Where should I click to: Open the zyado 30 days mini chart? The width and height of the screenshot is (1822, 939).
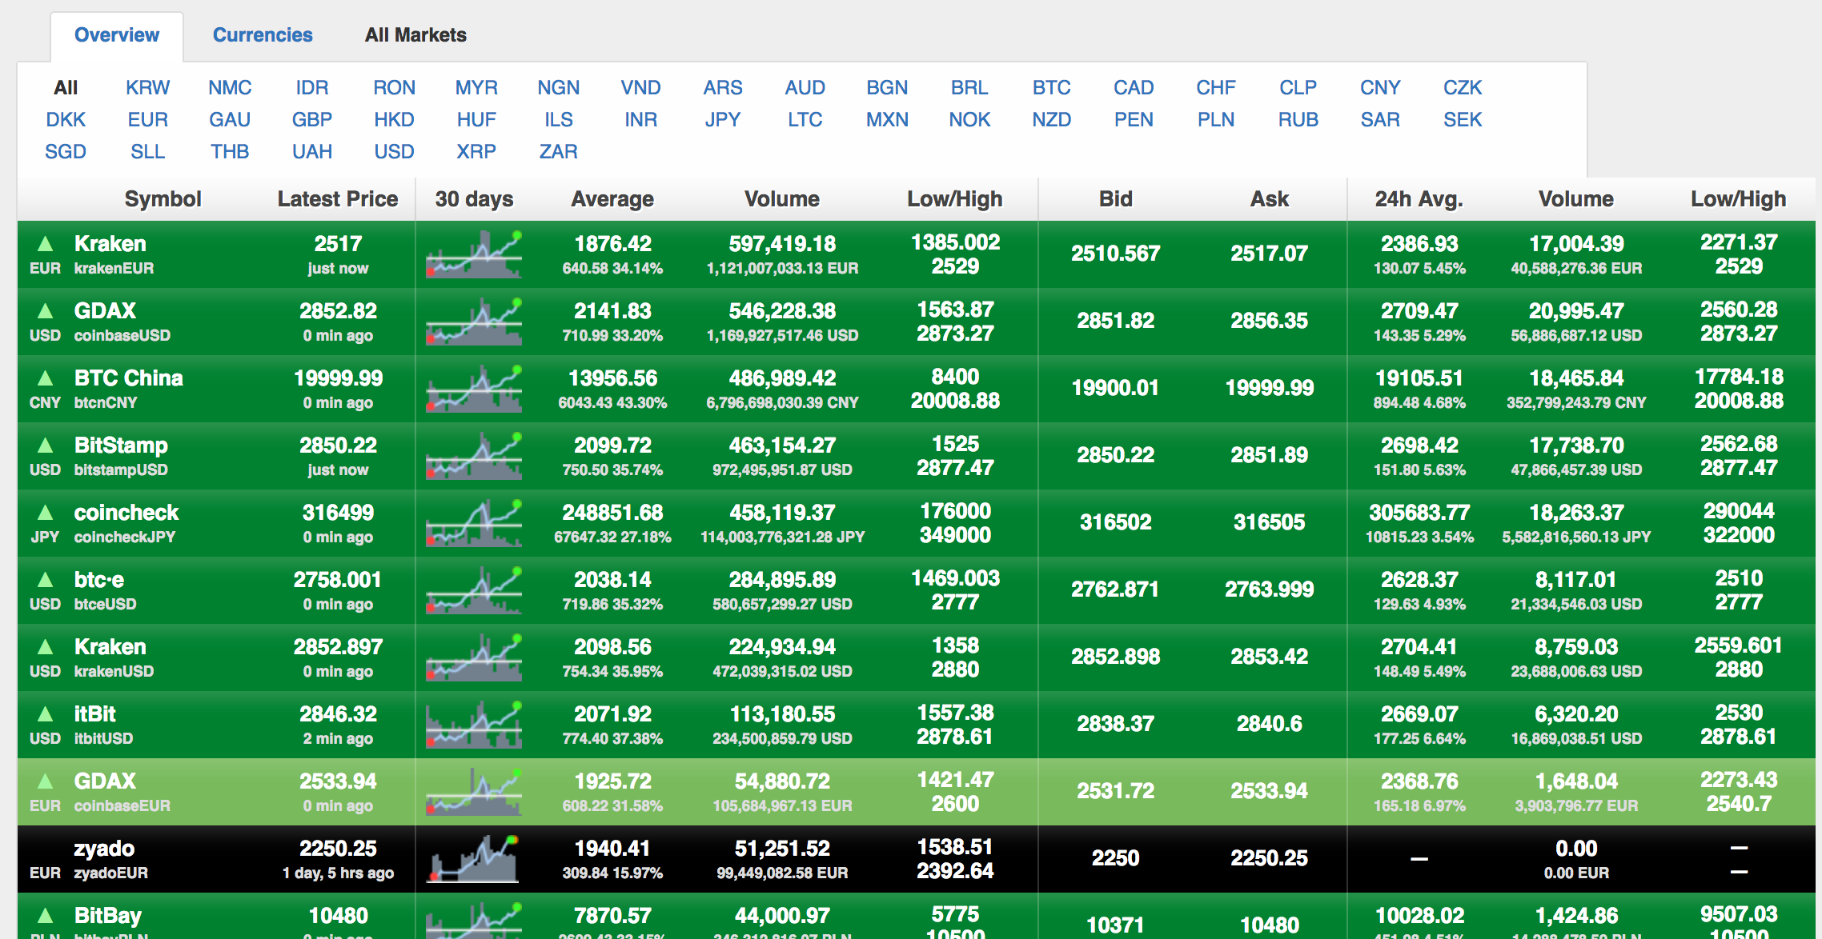[x=474, y=859]
